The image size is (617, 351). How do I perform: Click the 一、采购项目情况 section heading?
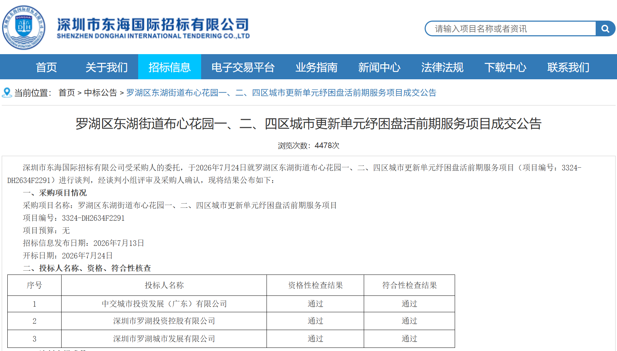pyautogui.click(x=55, y=193)
